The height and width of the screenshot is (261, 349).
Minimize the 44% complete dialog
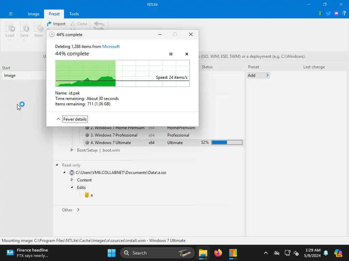(x=160, y=34)
